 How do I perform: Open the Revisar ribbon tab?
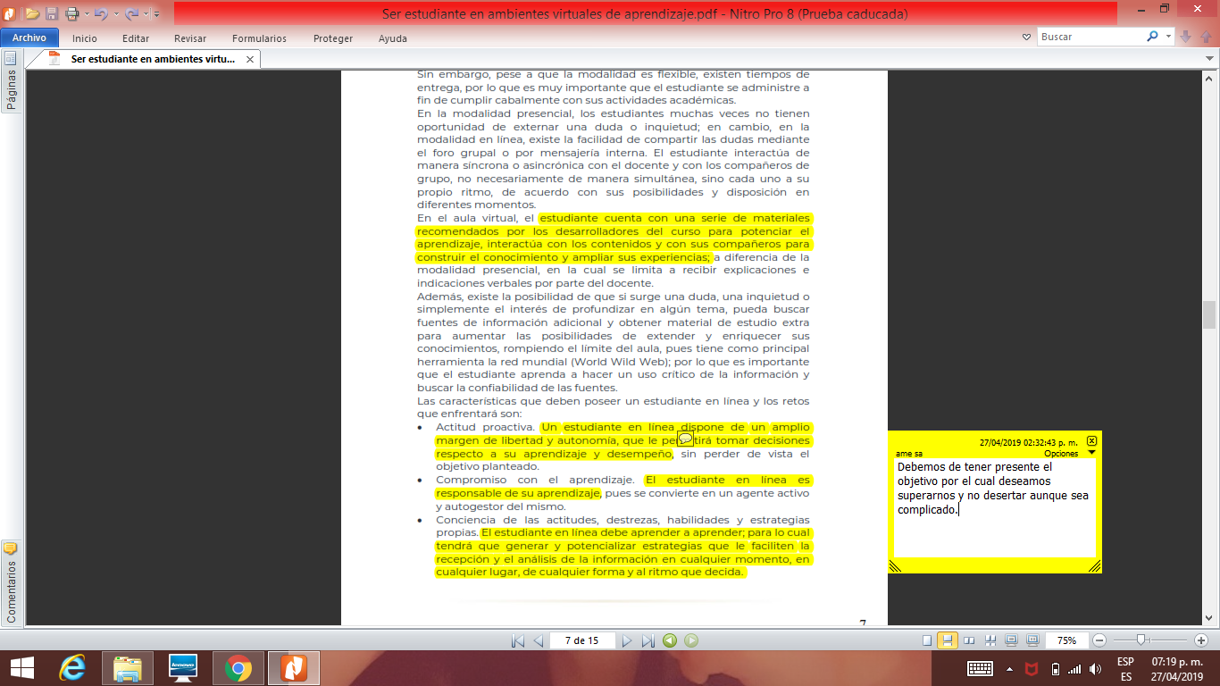point(190,38)
